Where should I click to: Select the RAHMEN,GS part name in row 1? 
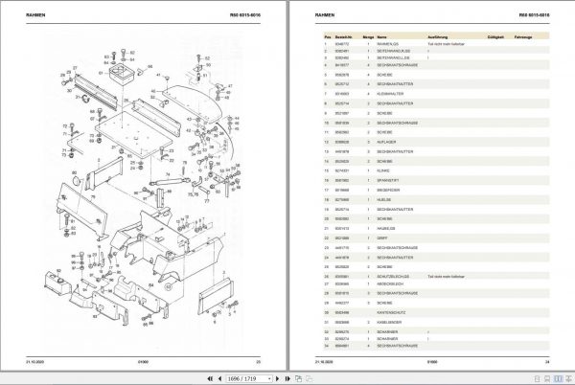[388, 44]
